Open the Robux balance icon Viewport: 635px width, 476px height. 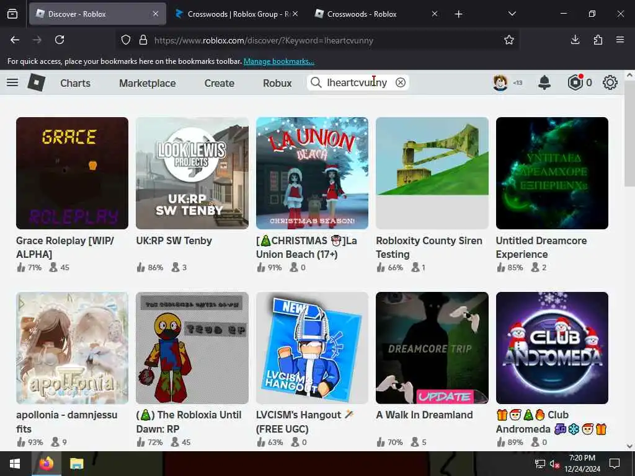tap(575, 82)
